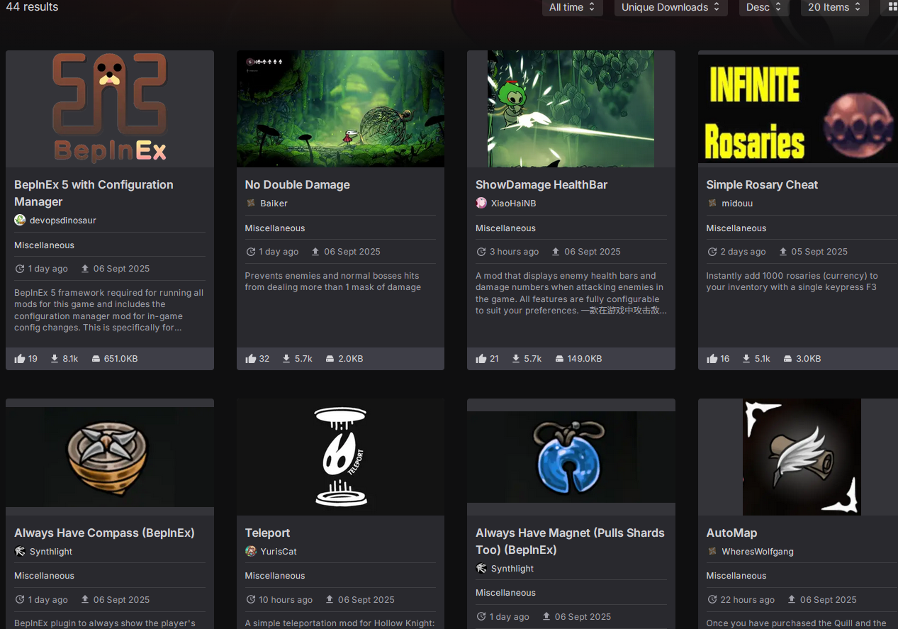Image resolution: width=898 pixels, height=629 pixels.
Task: Open Always Have Magnet thumbnail
Action: (x=571, y=457)
